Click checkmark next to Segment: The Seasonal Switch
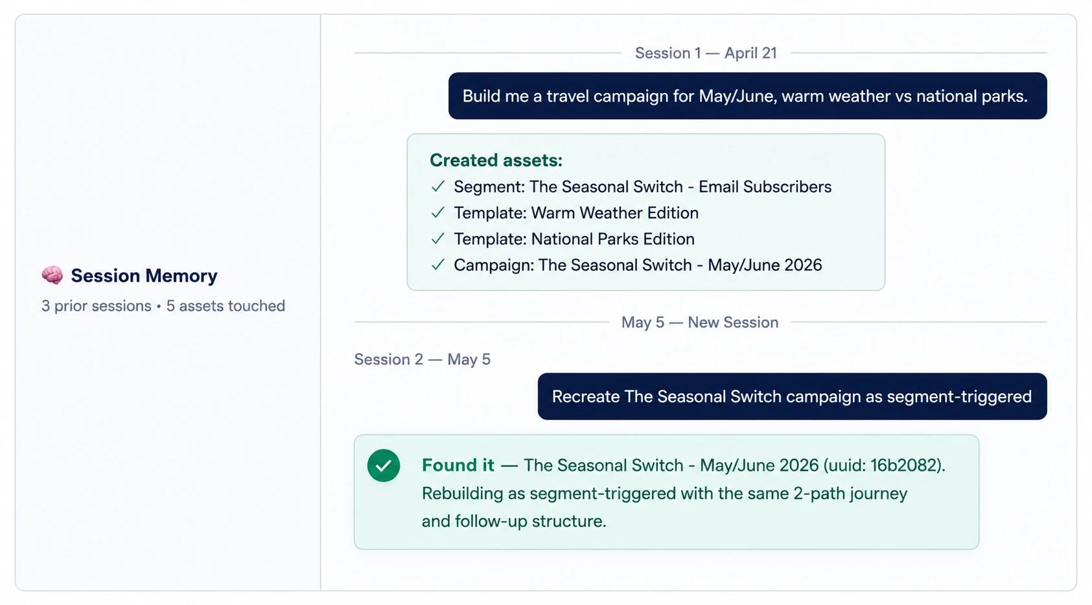The image size is (1092, 605). click(x=438, y=187)
